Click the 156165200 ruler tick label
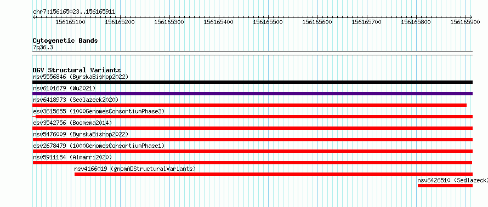The width and height of the screenshot is (488, 207). 120,22
